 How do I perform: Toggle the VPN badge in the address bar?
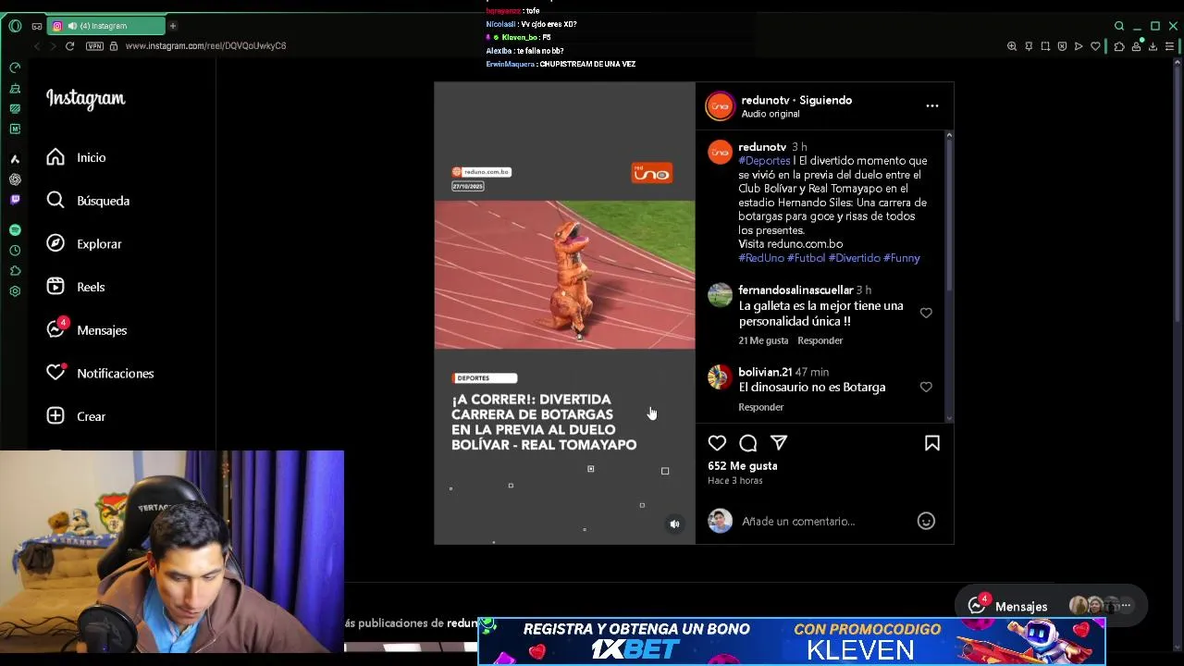pos(94,46)
